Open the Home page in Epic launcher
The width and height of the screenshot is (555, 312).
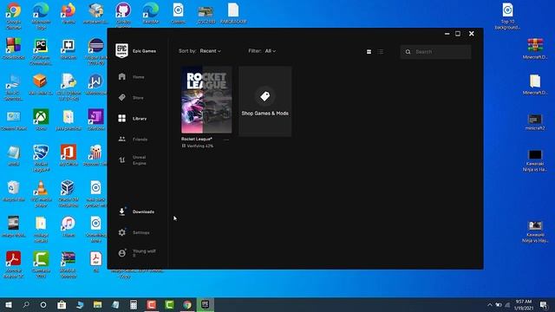pos(131,77)
